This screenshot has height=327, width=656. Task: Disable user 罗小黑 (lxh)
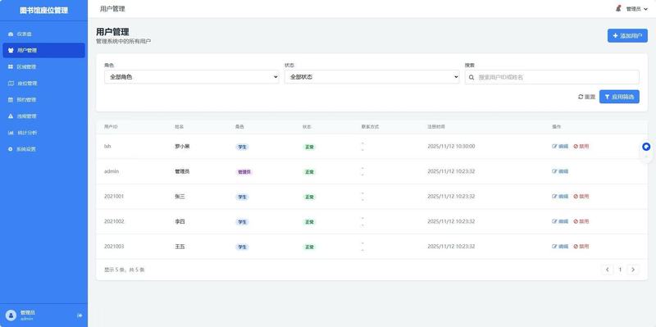(581, 147)
